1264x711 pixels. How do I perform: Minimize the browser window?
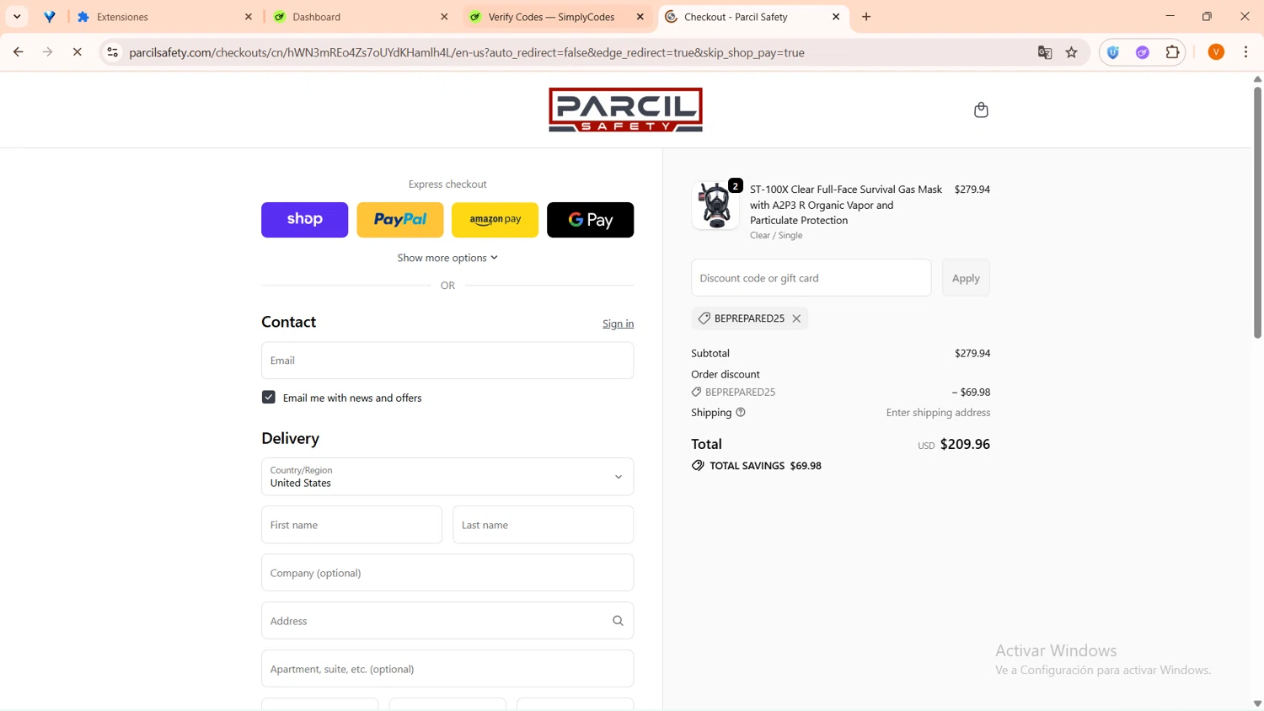tap(1170, 16)
